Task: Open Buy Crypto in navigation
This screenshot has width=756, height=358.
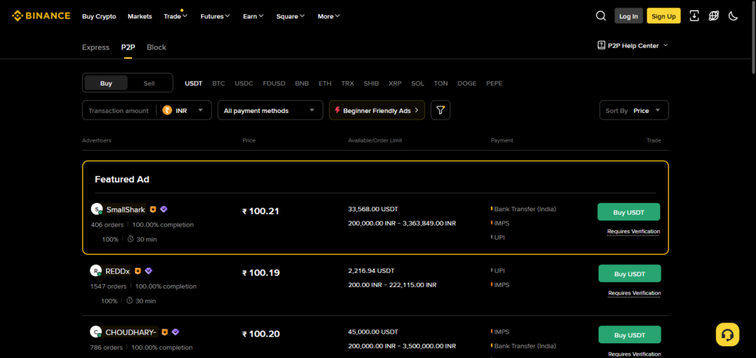Action: pyautogui.click(x=99, y=16)
